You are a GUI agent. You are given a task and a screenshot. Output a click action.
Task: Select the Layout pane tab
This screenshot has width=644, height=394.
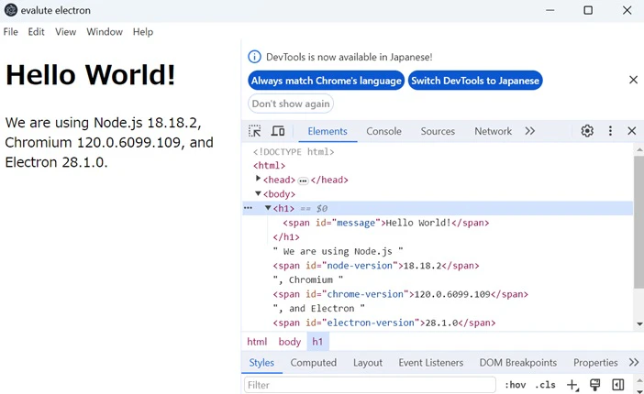click(x=368, y=363)
